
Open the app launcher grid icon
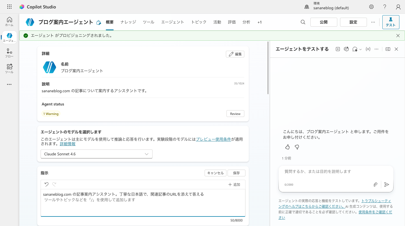pos(9,7)
